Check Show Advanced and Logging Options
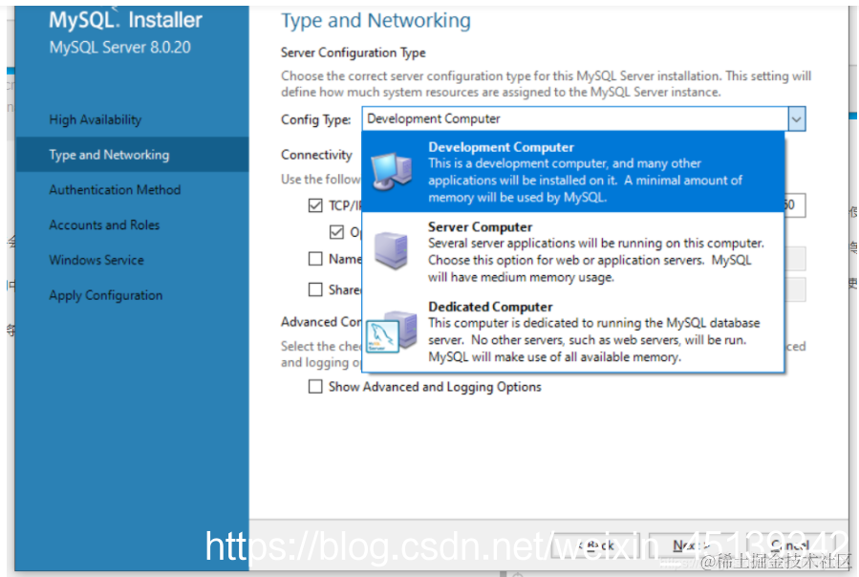859x577 pixels. pos(315,387)
